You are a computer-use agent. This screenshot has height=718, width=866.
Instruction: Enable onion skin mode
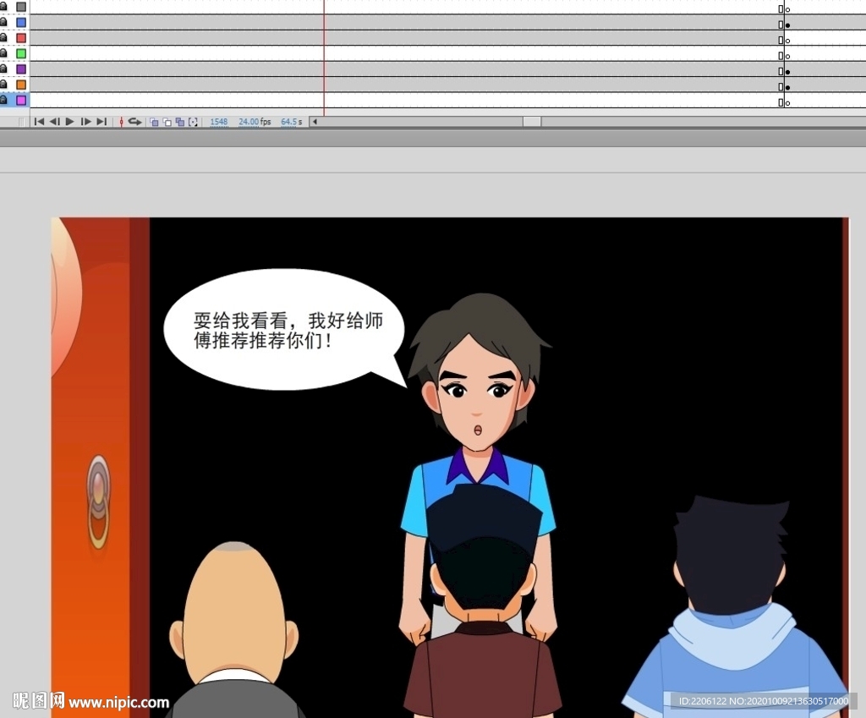coord(154,122)
